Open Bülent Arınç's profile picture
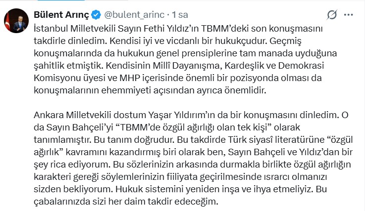Screen dimensions: 365x211 pos(16,20)
